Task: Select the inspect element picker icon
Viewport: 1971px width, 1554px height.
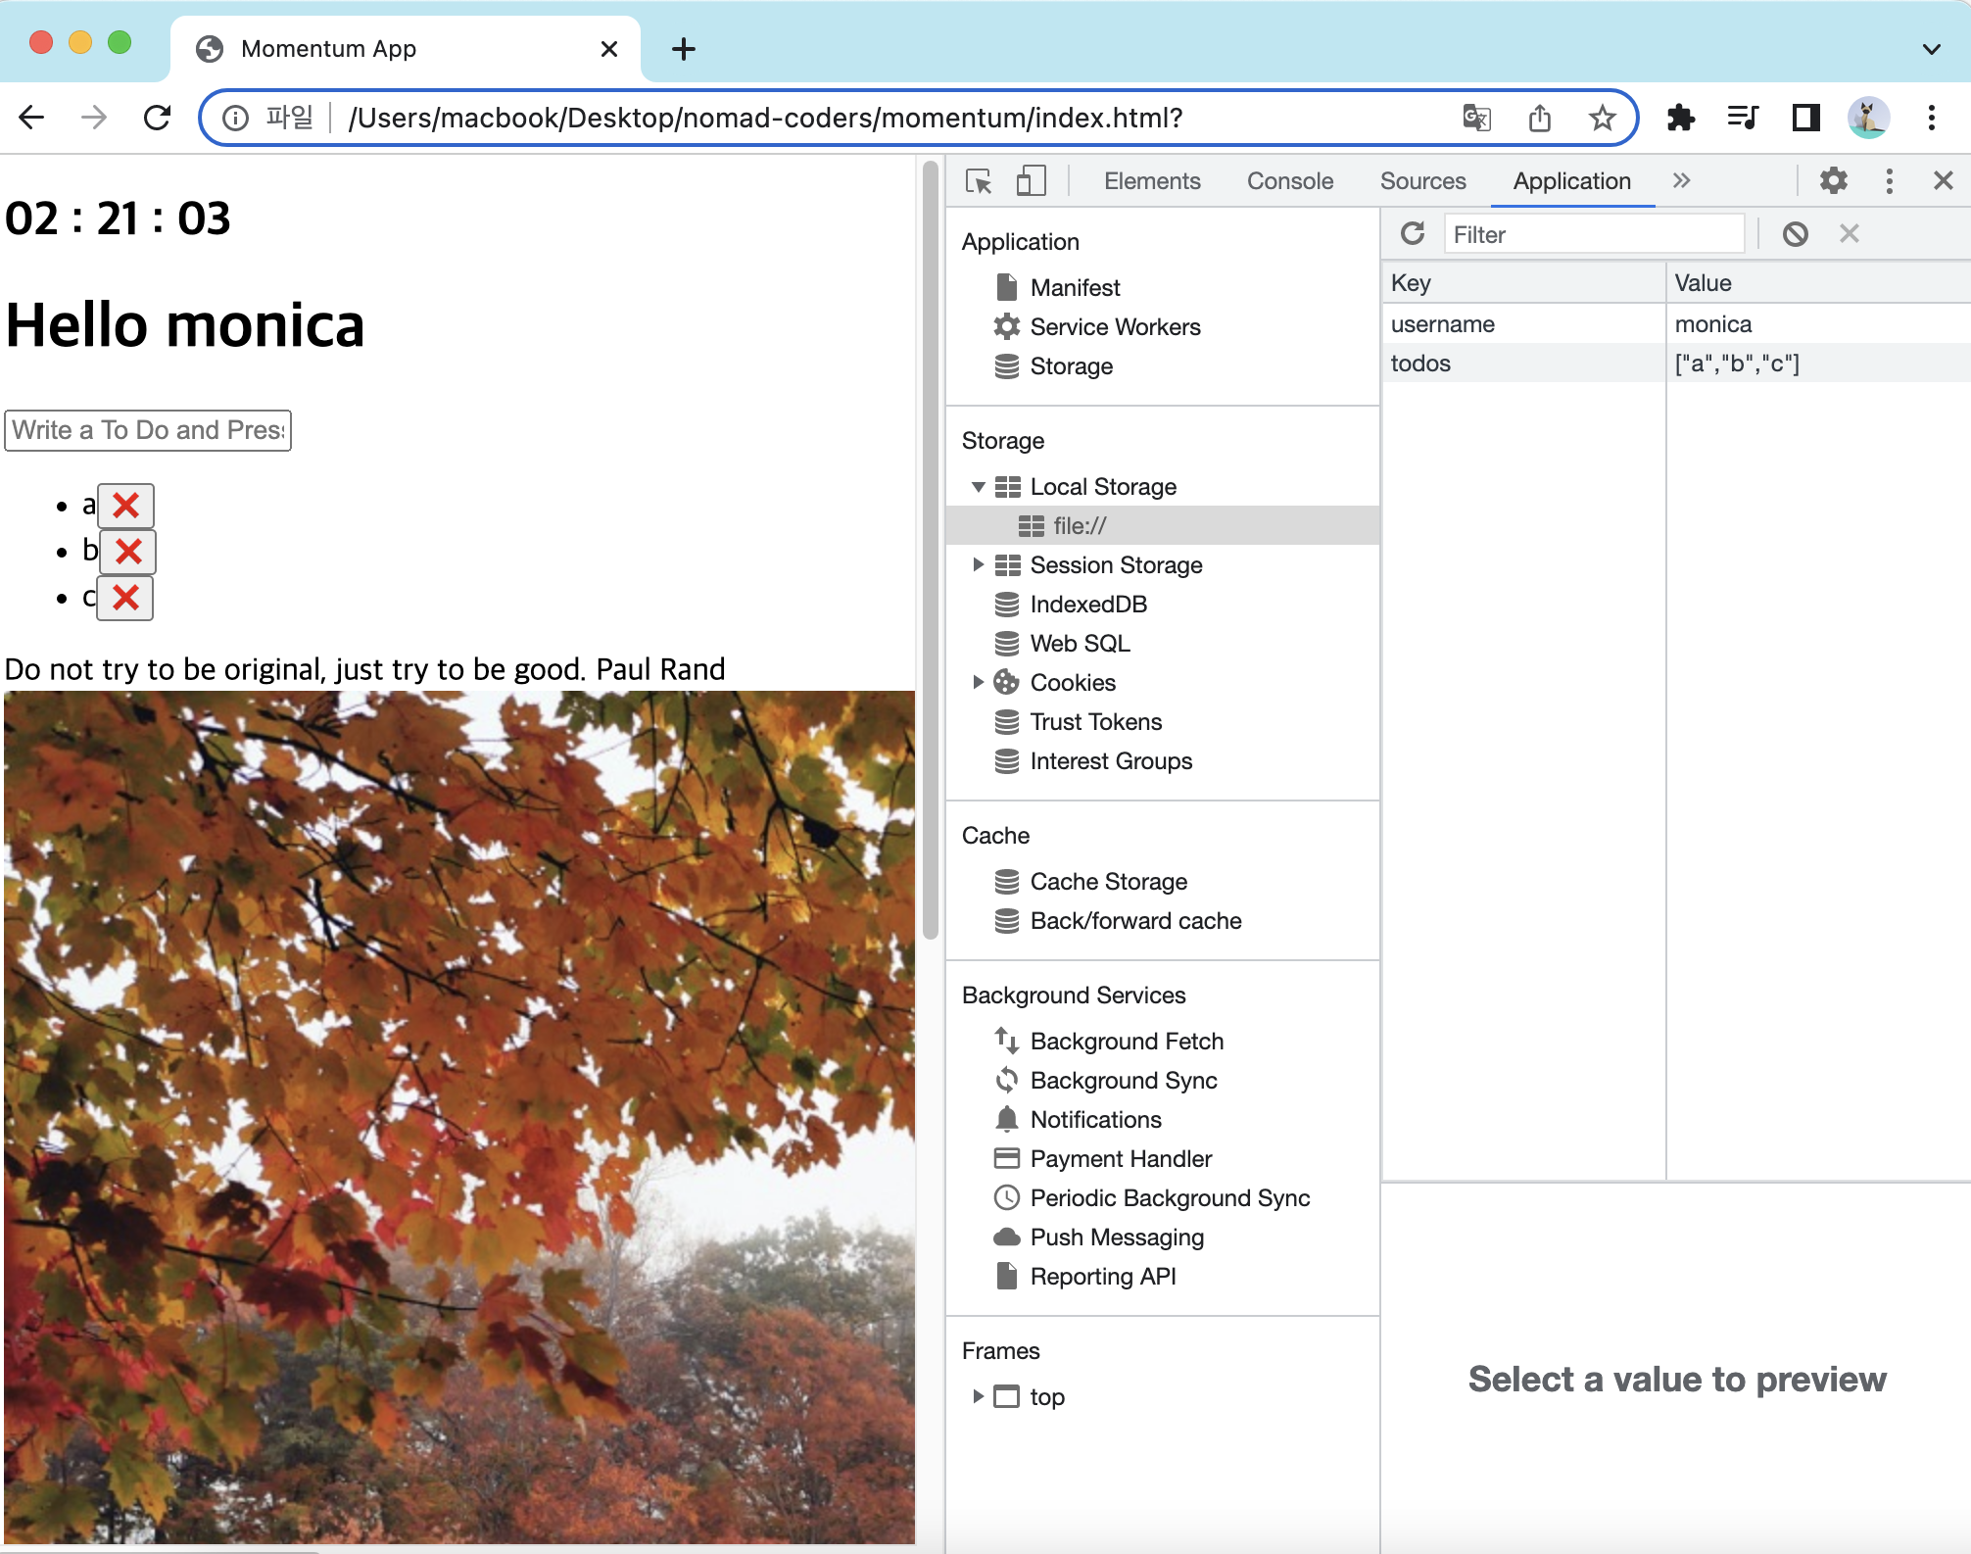Action: click(979, 181)
